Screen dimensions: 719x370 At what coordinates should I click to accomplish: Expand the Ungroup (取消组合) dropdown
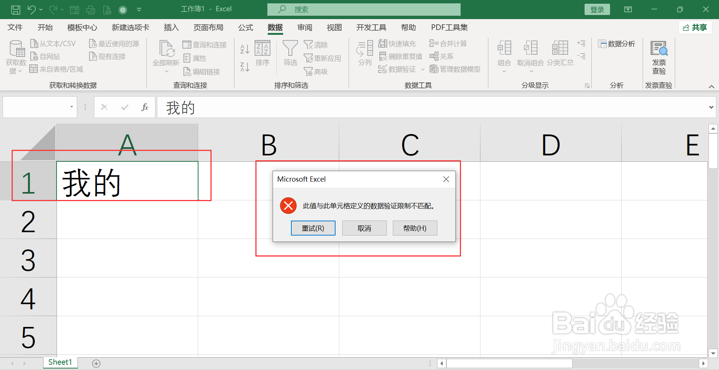pyautogui.click(x=531, y=72)
